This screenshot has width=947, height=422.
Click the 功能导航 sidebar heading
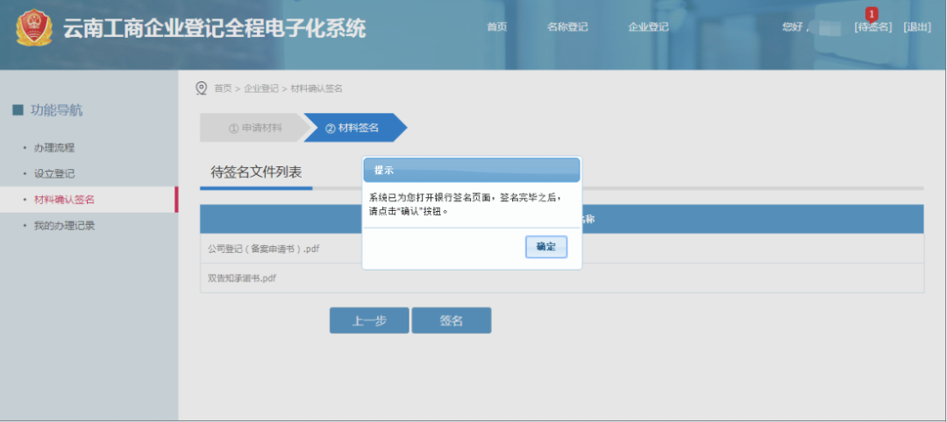coord(57,110)
